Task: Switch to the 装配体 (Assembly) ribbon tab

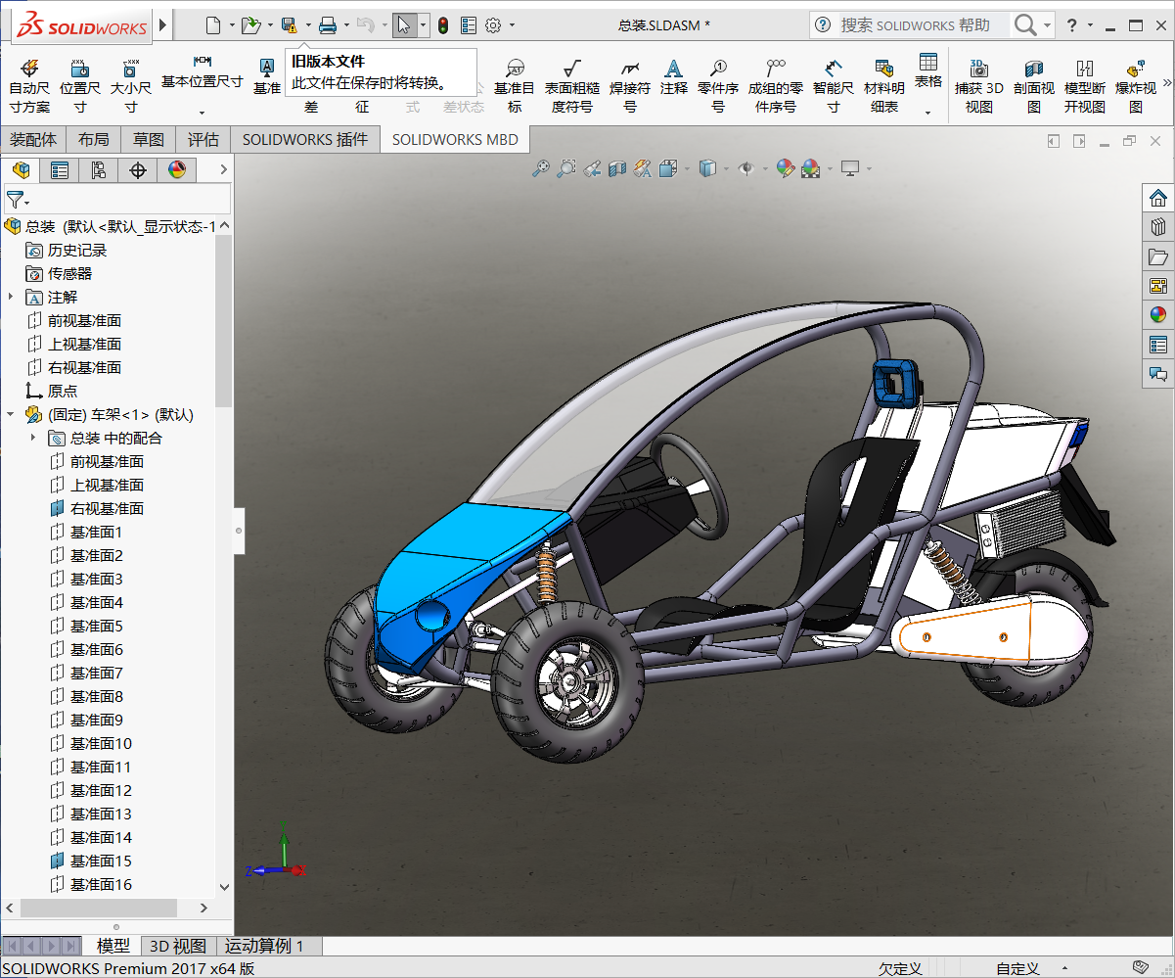Action: tap(33, 139)
